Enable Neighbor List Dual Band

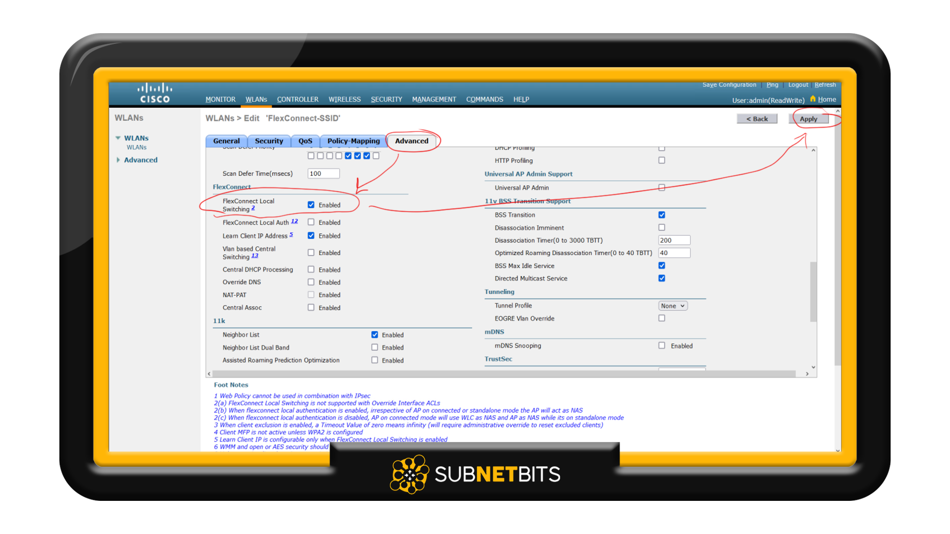coord(375,347)
